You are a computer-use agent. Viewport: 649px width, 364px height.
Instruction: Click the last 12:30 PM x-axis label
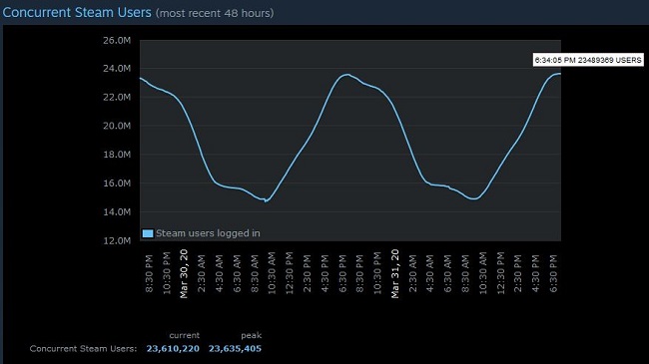[501, 273]
